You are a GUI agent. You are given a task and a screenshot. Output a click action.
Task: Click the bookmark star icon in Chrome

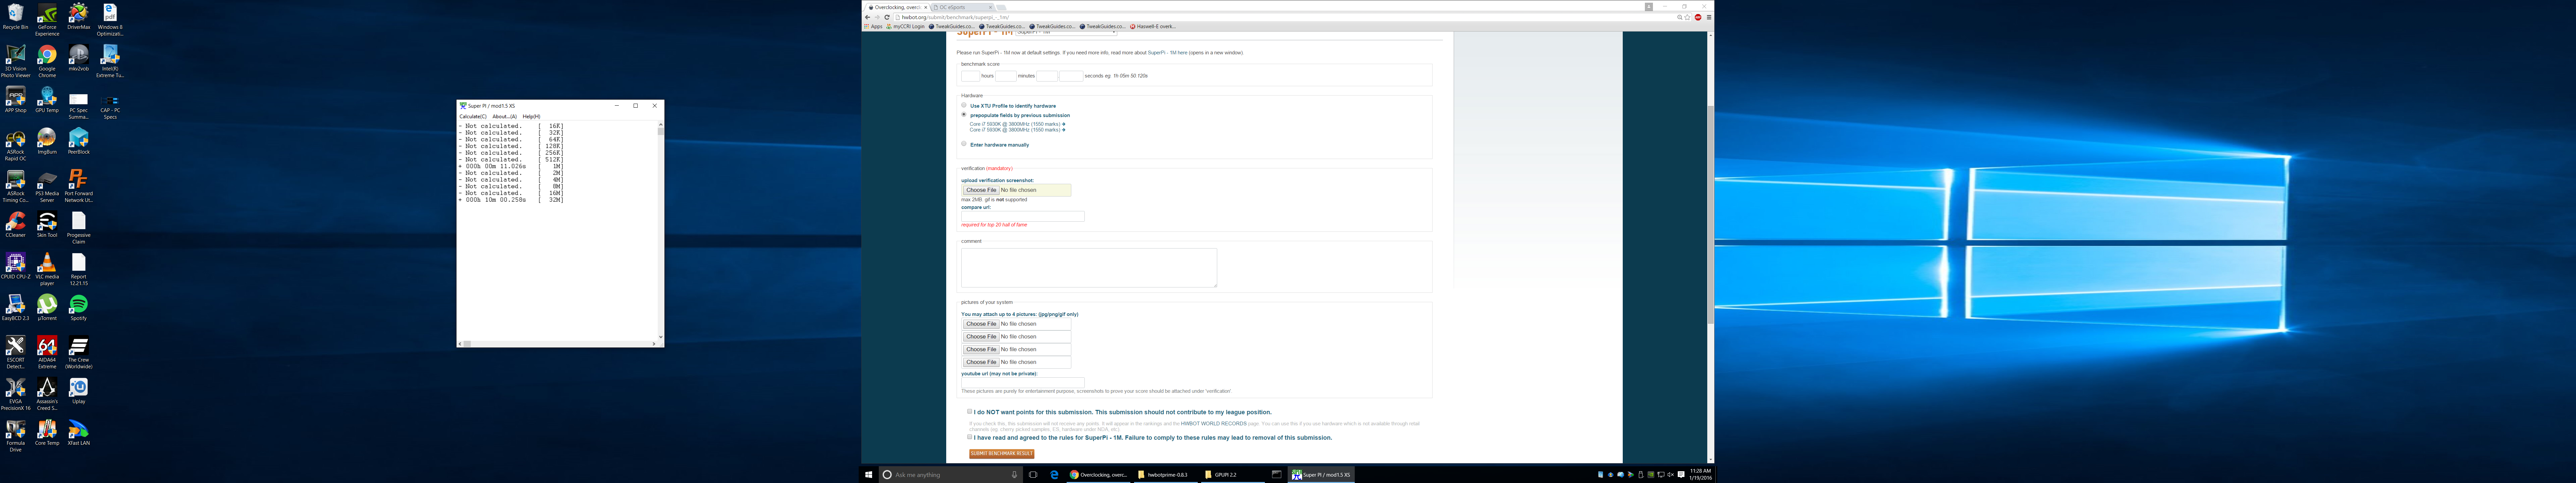click(1687, 17)
